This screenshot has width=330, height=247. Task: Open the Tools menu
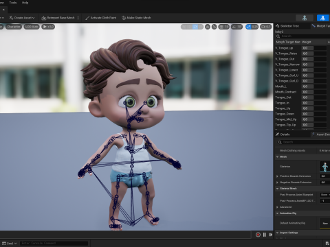(x=13, y=3)
